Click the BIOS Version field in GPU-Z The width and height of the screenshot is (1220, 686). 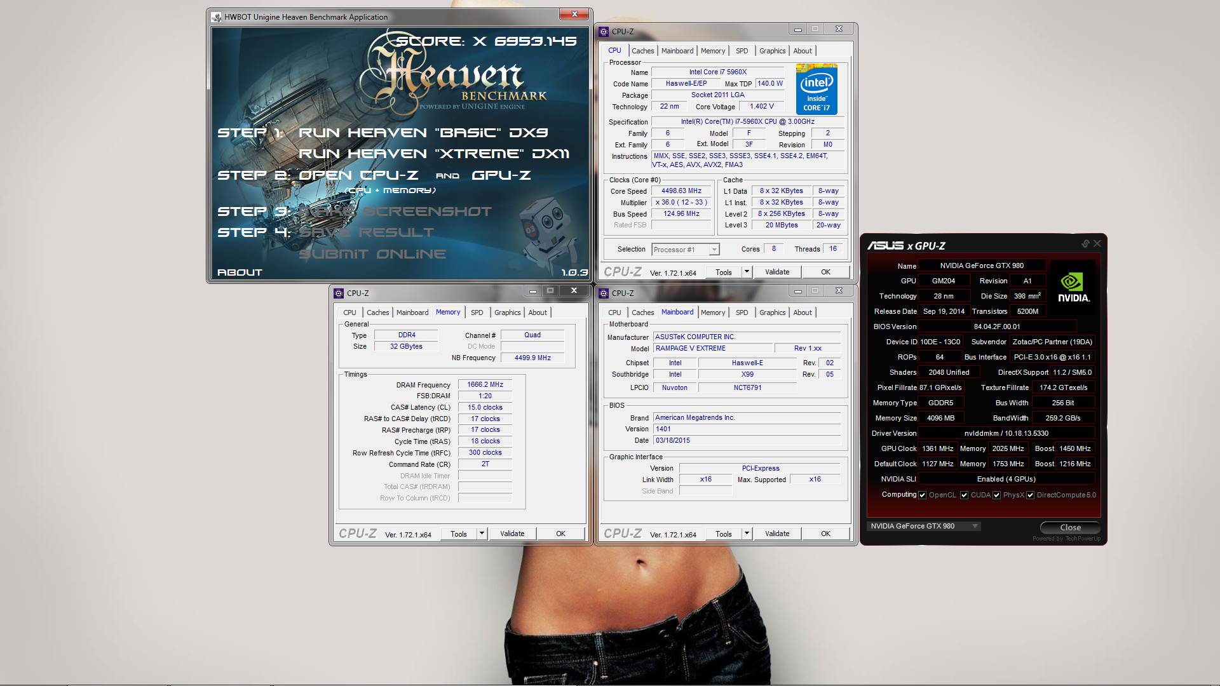[997, 326]
